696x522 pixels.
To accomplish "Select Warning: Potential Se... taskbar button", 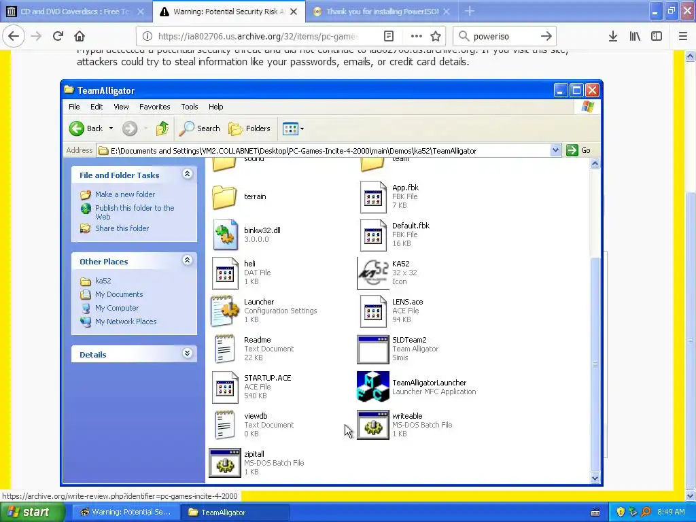I will tap(126, 512).
